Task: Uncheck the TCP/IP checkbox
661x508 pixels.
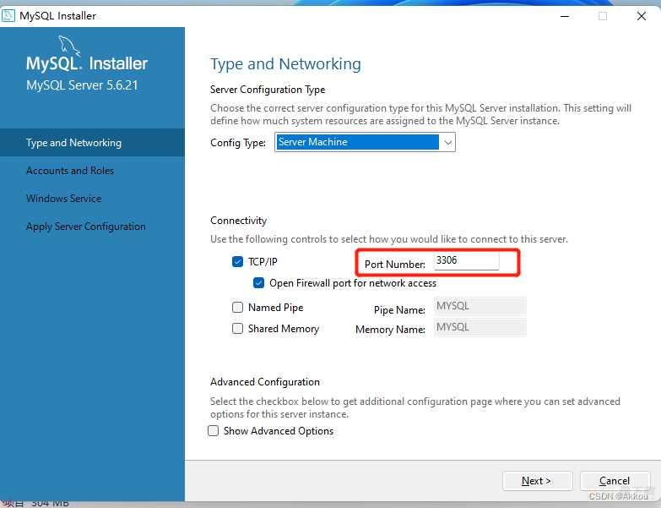Action: coord(237,261)
